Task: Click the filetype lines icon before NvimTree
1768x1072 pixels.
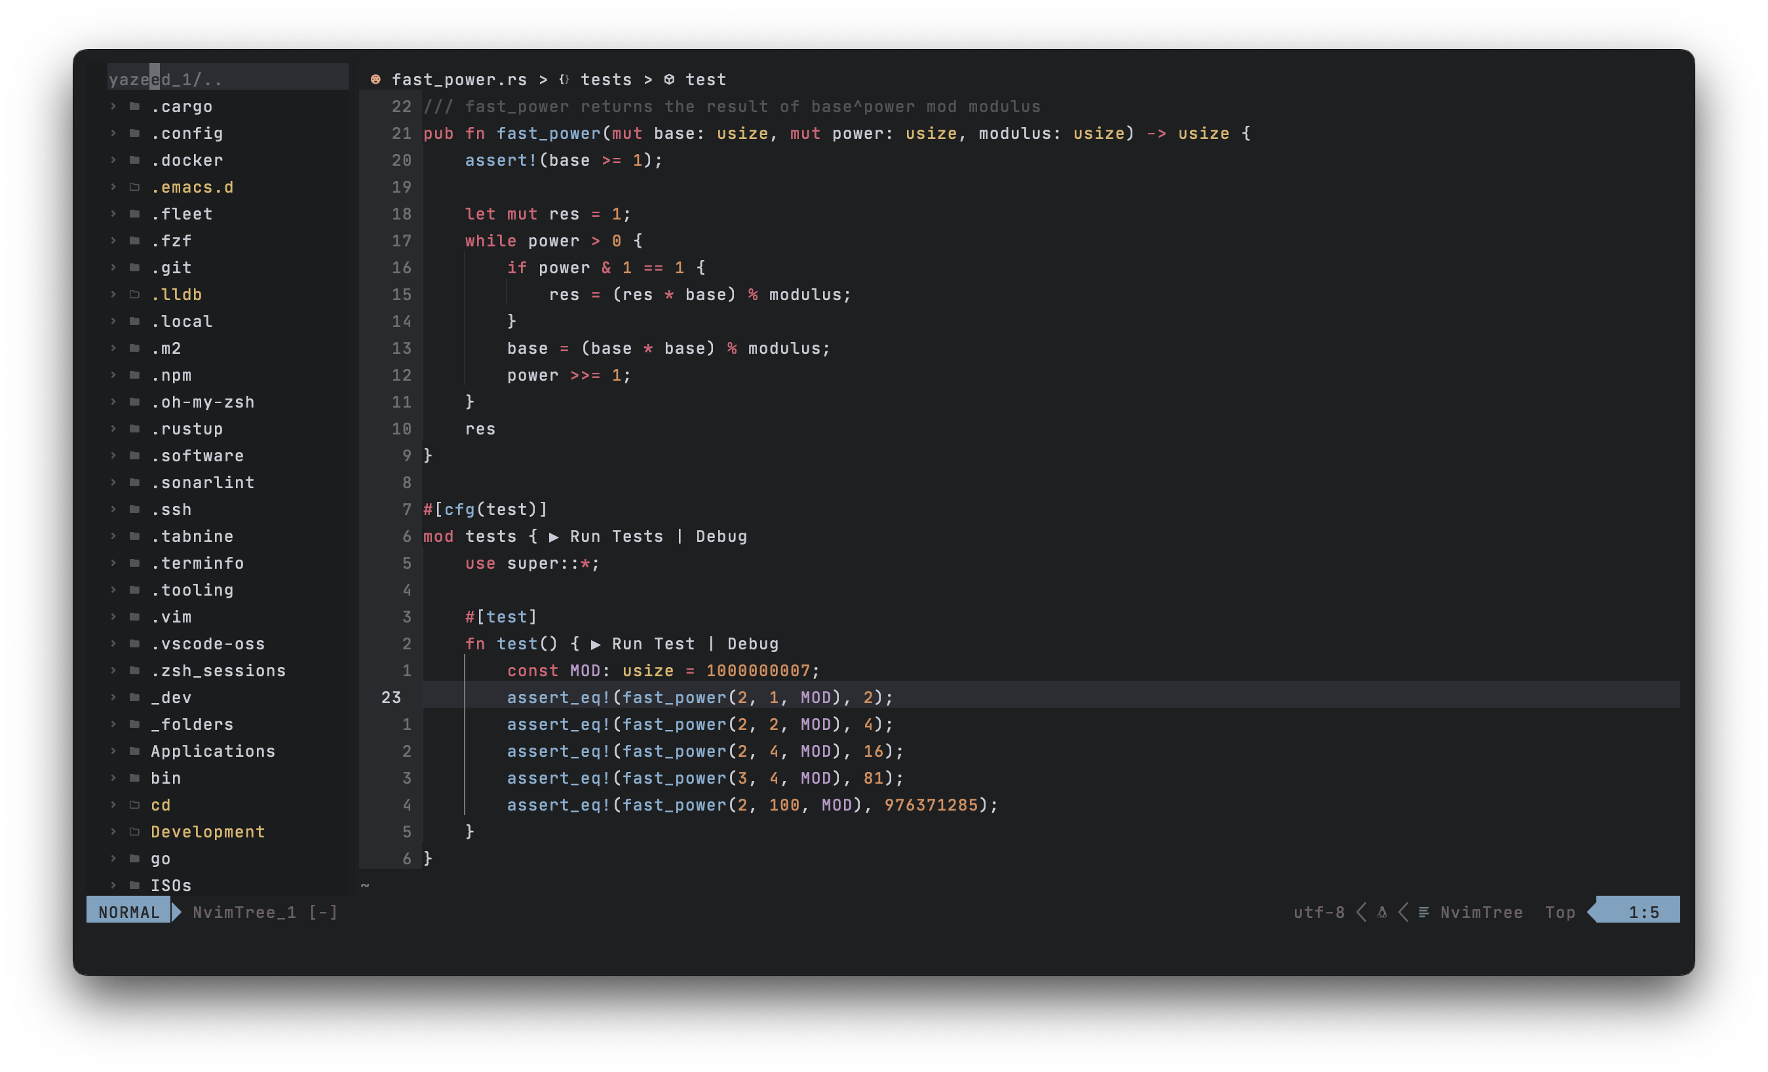Action: coord(1423,913)
